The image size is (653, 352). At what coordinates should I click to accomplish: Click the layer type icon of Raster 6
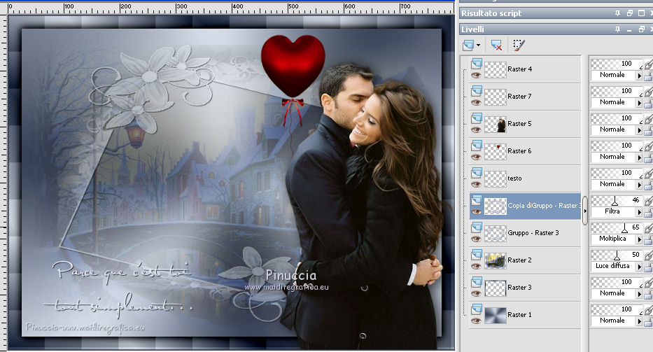477,145
